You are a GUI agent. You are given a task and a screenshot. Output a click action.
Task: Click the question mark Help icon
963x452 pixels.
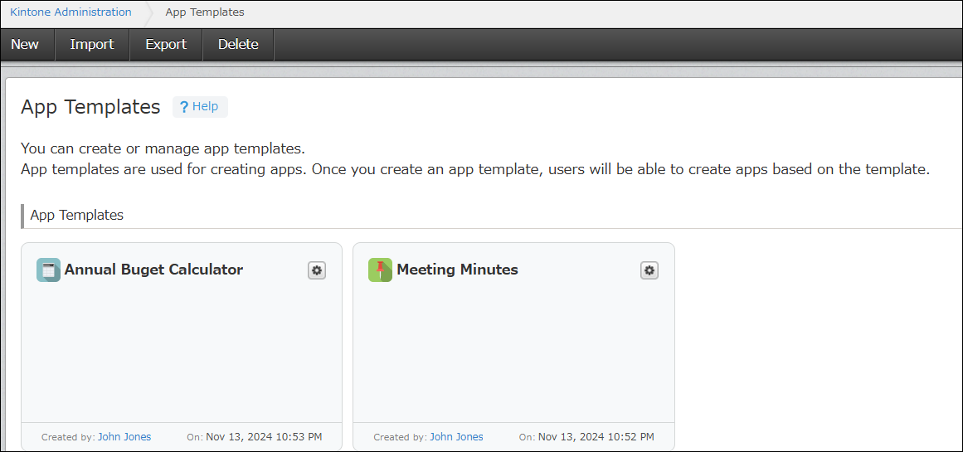(184, 107)
